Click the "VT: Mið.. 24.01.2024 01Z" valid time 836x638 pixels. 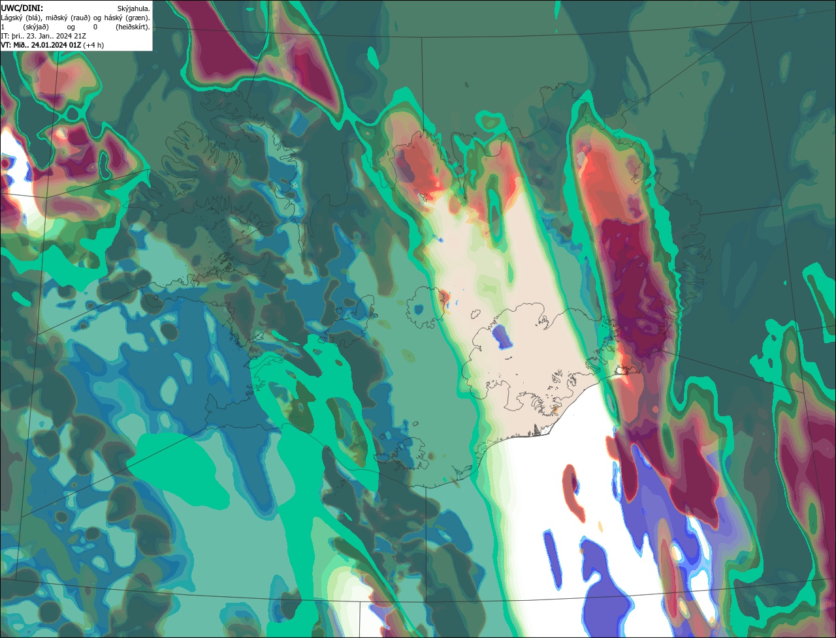(41, 45)
